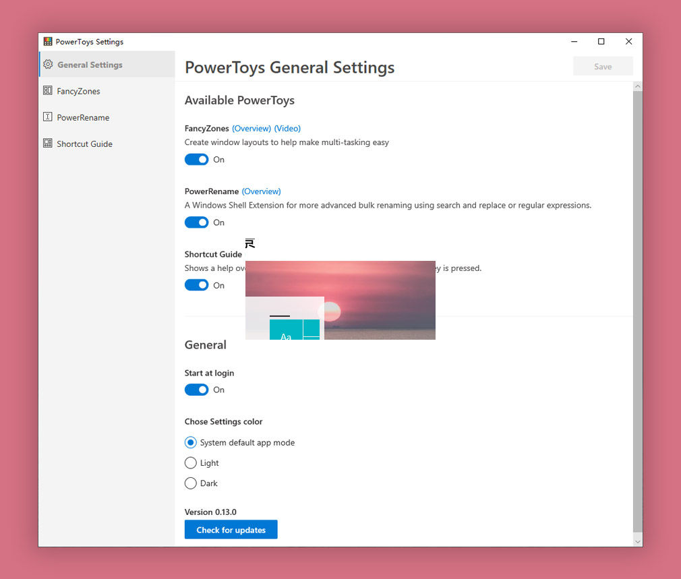This screenshot has height=579, width=681.
Task: Click the Save button
Action: pyautogui.click(x=603, y=67)
